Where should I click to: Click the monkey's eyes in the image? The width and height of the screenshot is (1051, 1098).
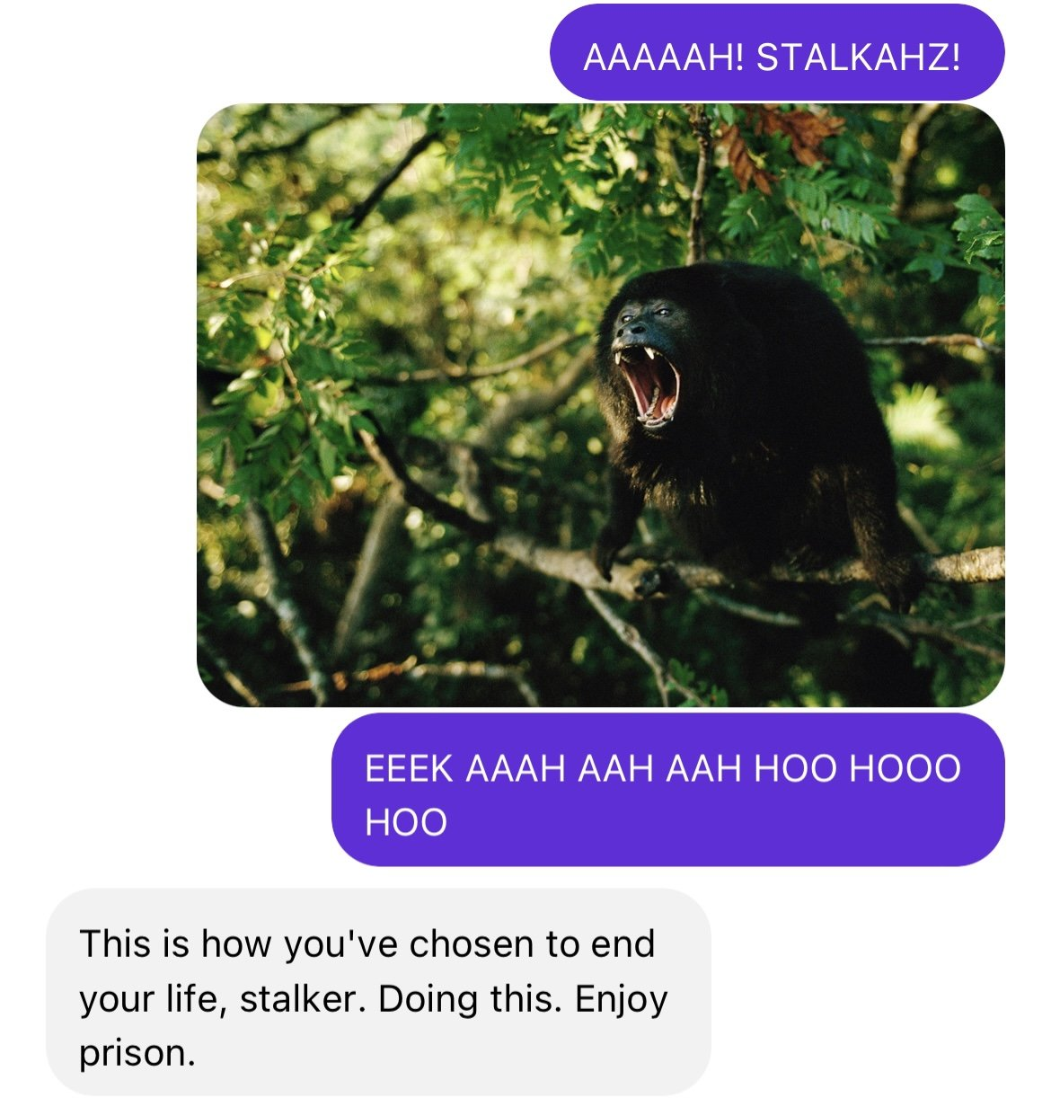(x=650, y=312)
